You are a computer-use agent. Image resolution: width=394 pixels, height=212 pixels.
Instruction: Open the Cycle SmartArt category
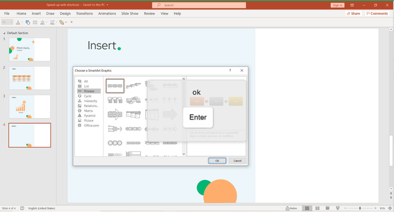[87, 96]
